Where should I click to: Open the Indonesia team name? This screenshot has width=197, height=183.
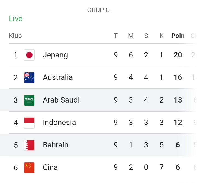click(x=59, y=122)
